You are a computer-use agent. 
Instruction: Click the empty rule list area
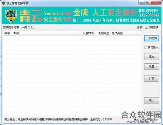(x=72, y=76)
